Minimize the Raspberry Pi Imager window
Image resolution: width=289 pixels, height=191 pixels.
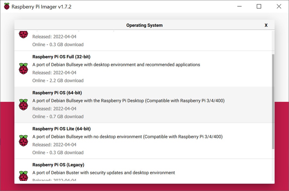point(239,6)
